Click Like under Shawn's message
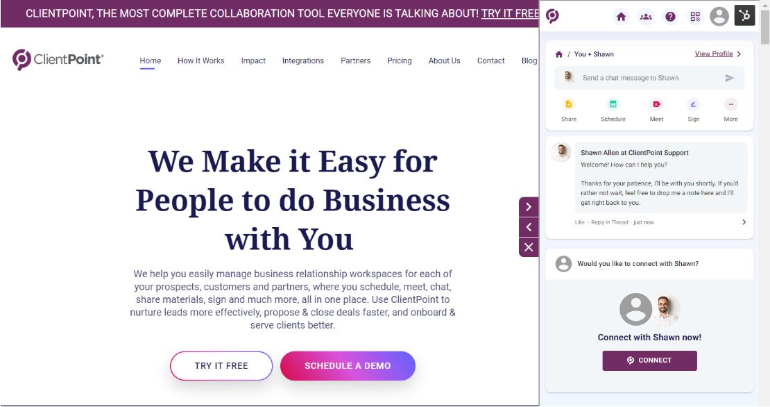This screenshot has height=407, width=770. [580, 222]
